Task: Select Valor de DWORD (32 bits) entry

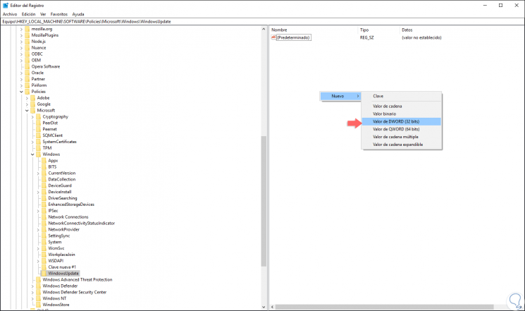Action: [x=401, y=121]
